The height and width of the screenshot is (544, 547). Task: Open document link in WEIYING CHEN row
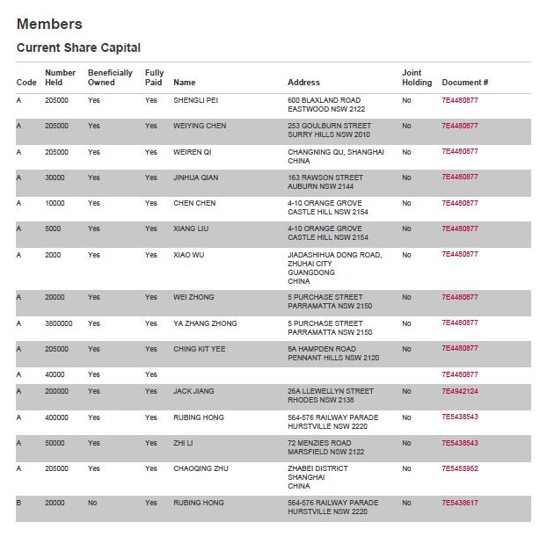pyautogui.click(x=459, y=126)
